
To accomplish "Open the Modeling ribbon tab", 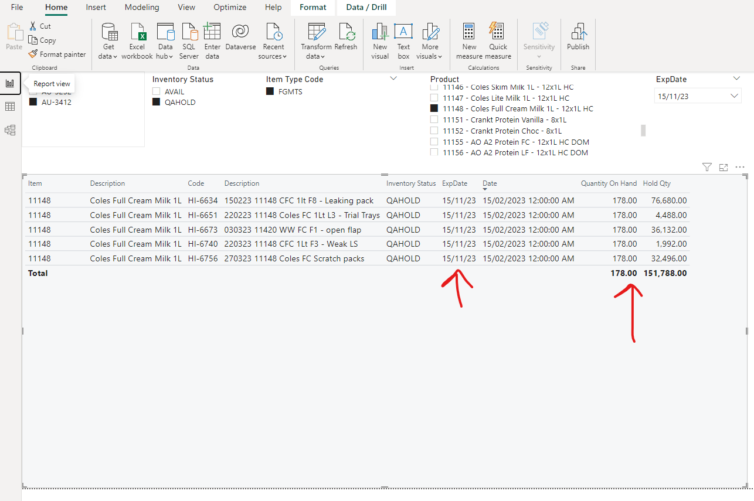I will pyautogui.click(x=142, y=8).
